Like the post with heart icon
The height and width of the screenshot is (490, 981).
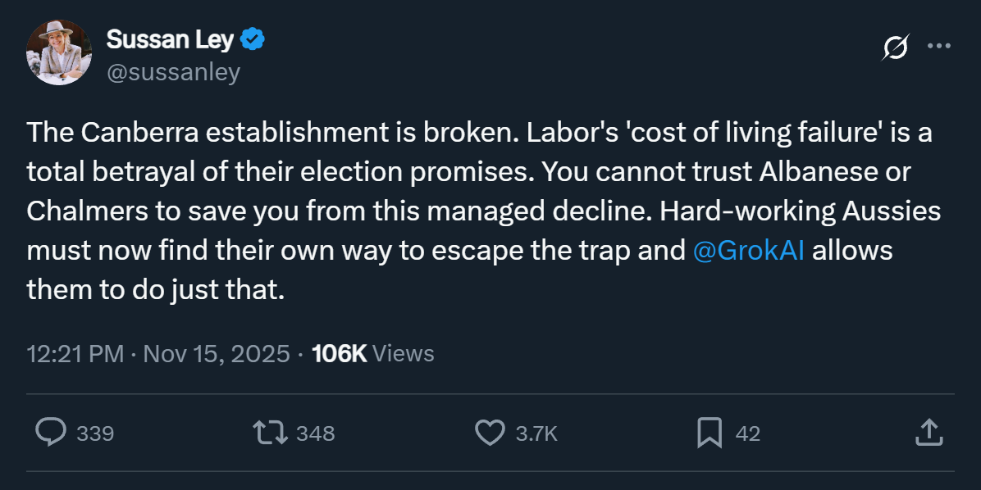point(490,433)
